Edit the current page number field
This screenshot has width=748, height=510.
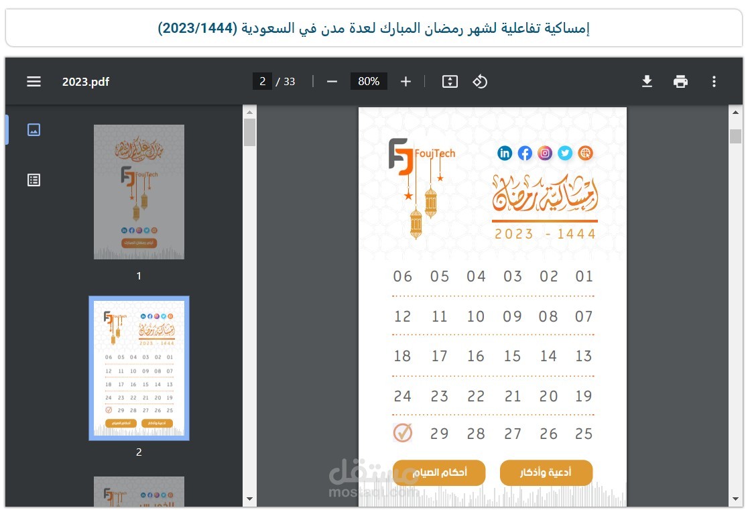pyautogui.click(x=261, y=81)
